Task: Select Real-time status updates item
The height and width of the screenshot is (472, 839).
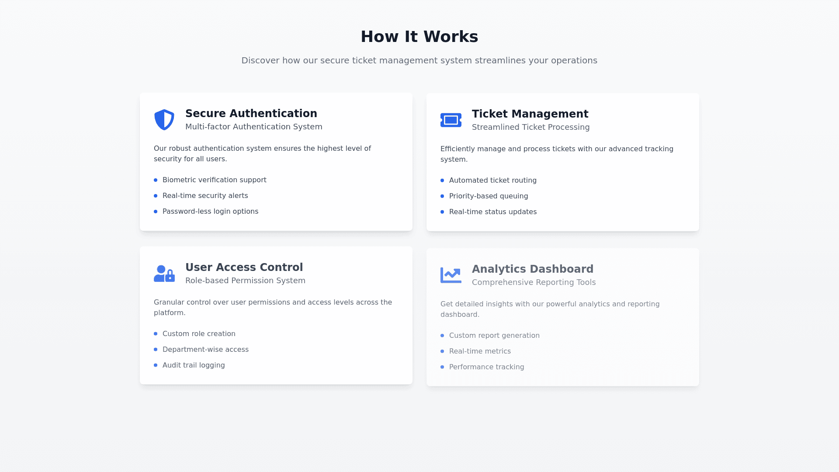Action: pyautogui.click(x=492, y=212)
